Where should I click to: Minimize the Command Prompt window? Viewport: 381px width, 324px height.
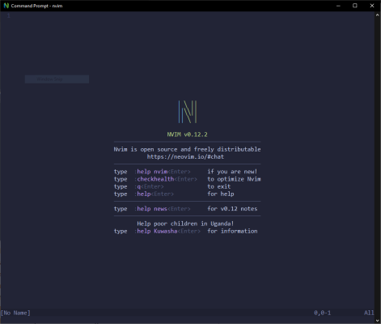pyautogui.click(x=338, y=6)
